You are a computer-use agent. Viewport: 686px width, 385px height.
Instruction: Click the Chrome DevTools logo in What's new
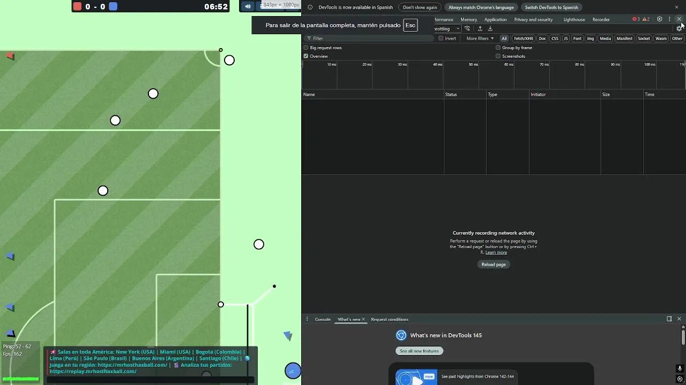(x=401, y=335)
